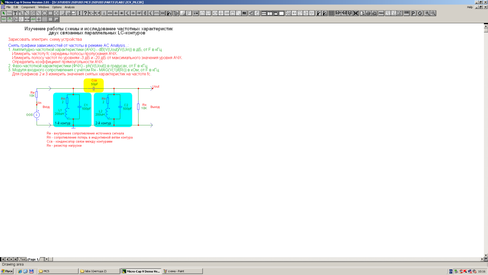Screen dimensions: 488x275
Task: Select the ellipse graphic tool
Action: click(44, 13)
